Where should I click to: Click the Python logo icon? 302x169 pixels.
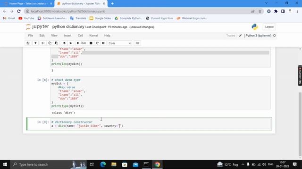tap(255, 27)
